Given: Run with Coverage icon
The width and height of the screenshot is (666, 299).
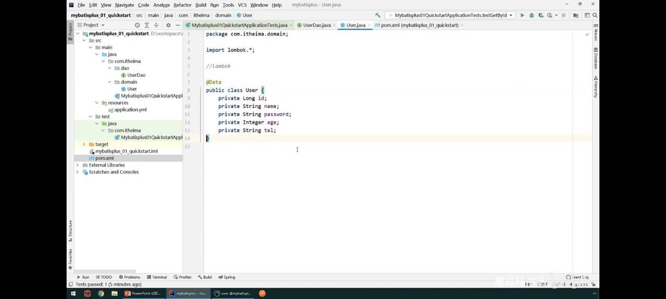Looking at the screenshot, I should point(541,16).
